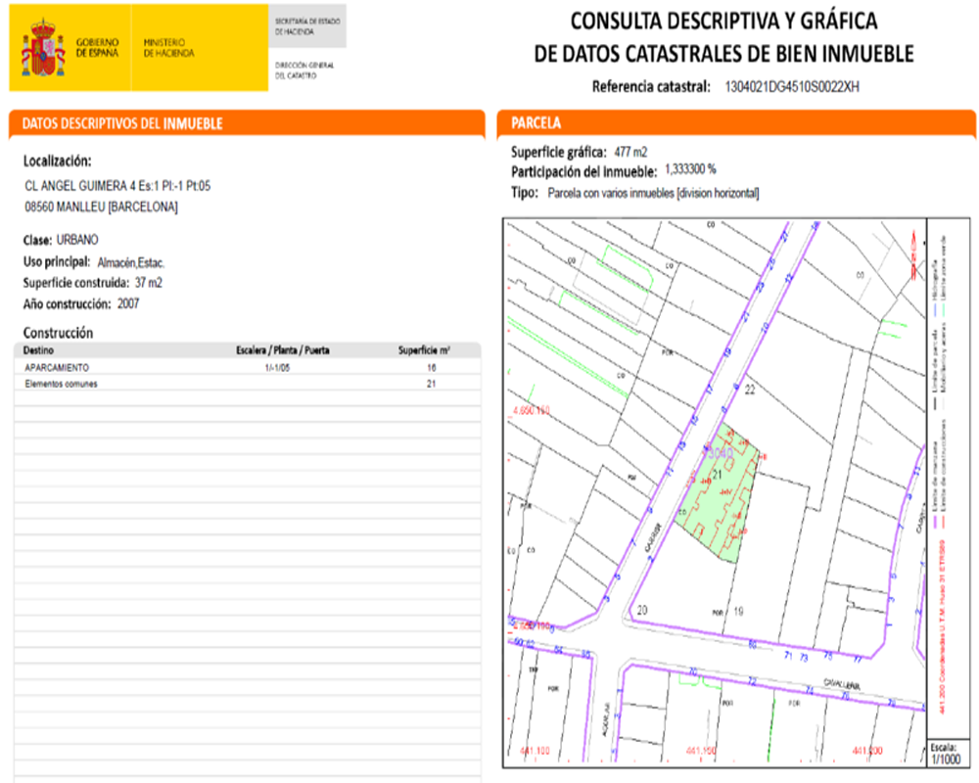This screenshot has width=979, height=783.
Task: Select participation value 1,333300 %
Action: [x=690, y=169]
